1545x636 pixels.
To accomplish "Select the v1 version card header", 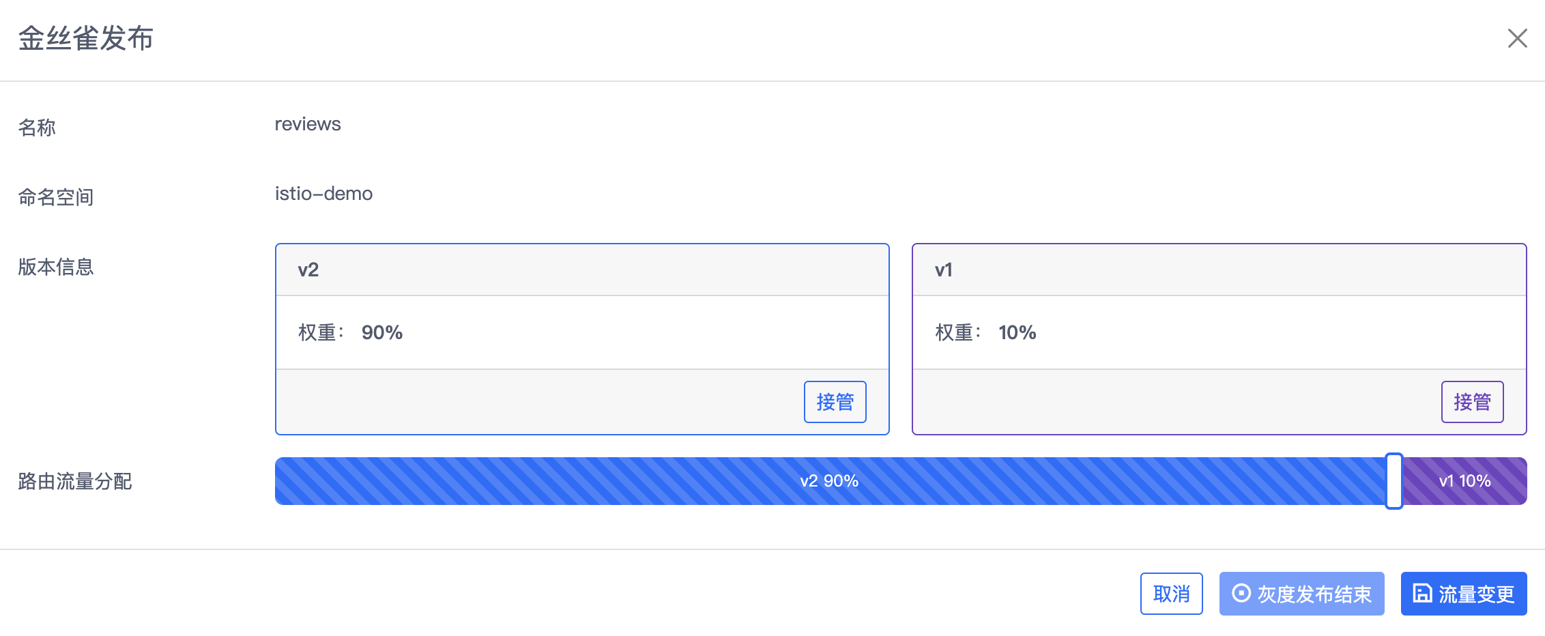I will click(1219, 270).
